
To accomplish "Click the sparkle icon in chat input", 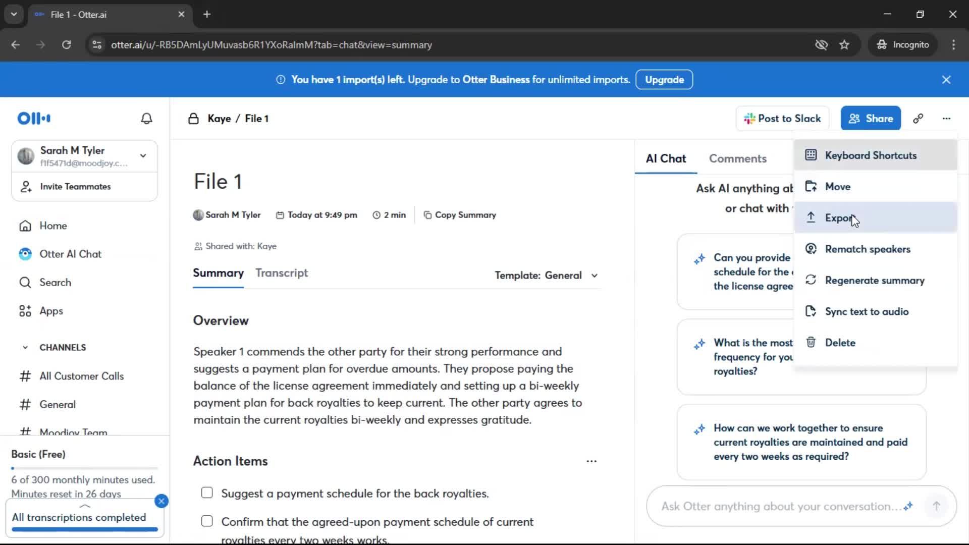I will (x=908, y=506).
